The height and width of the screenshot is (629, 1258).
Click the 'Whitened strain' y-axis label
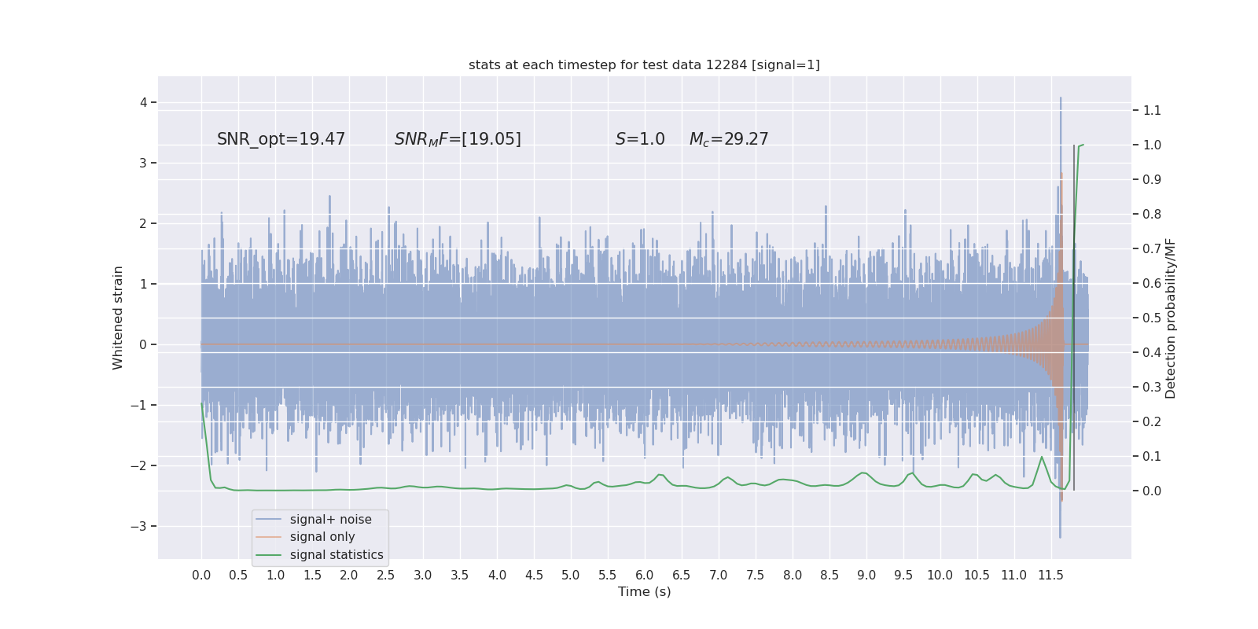coord(118,318)
